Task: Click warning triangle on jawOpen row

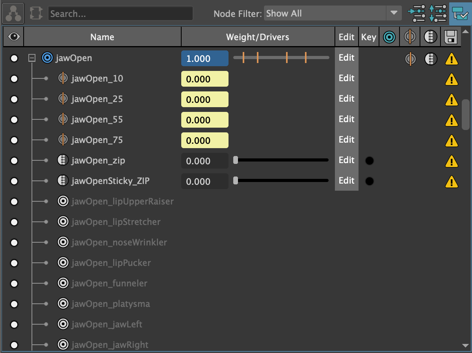Action: (x=452, y=59)
